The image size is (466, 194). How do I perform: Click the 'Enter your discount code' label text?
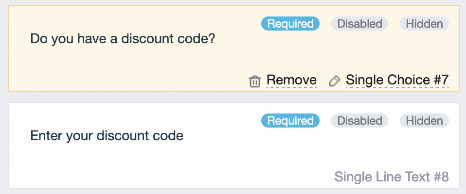click(107, 135)
